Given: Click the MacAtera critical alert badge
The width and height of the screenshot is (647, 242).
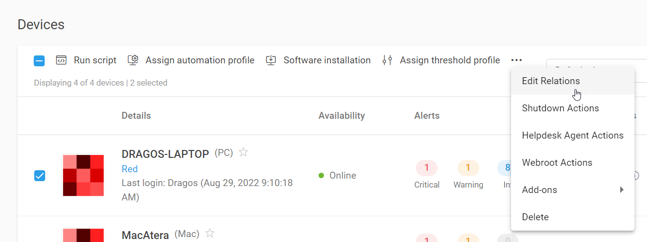Looking at the screenshot, I should tap(427, 239).
